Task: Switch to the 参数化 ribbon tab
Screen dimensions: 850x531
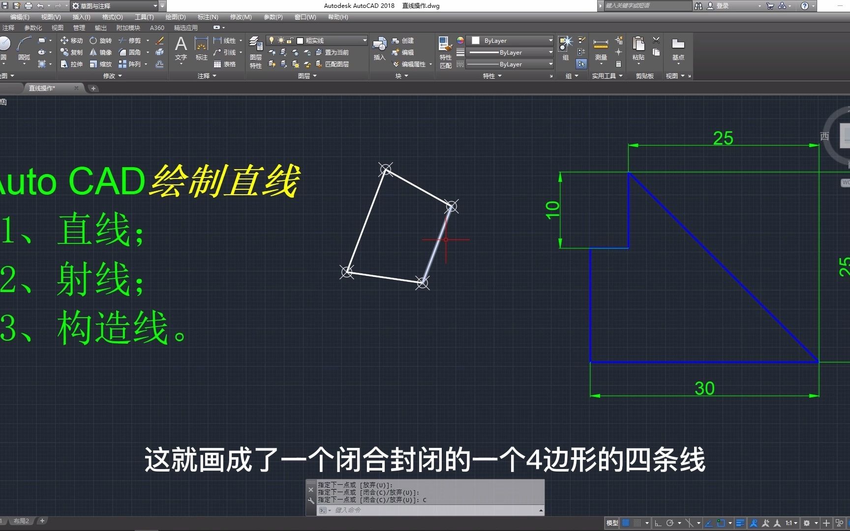Action: (33, 28)
